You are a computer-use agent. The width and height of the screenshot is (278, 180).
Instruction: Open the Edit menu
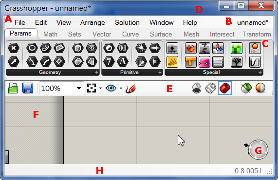(41, 23)
